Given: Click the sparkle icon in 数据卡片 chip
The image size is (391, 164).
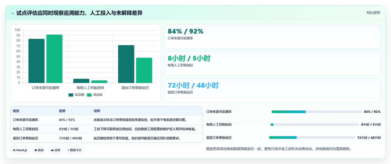Looking at the screenshot, I should pyautogui.click(x=69, y=150).
